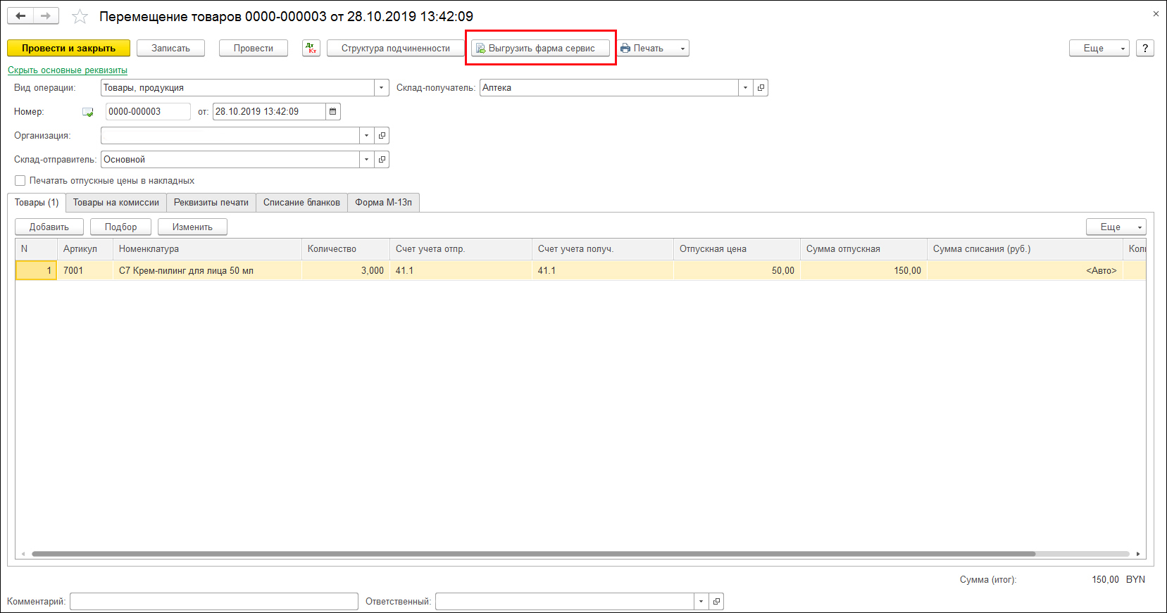The height and width of the screenshot is (613, 1167).
Task: Enable Печатать отпускные цены в накладных checkbox
Action: [20, 181]
